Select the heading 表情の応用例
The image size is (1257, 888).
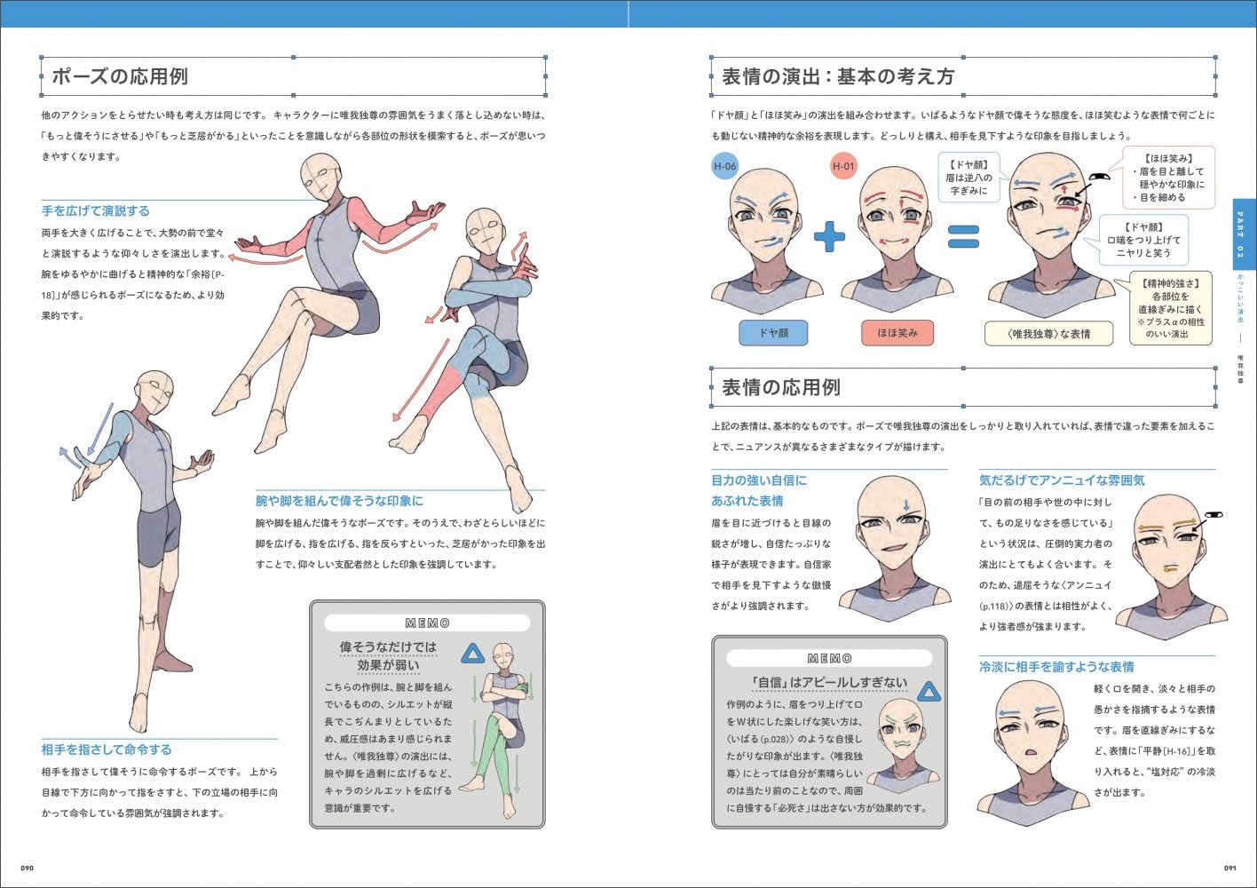pos(780,387)
